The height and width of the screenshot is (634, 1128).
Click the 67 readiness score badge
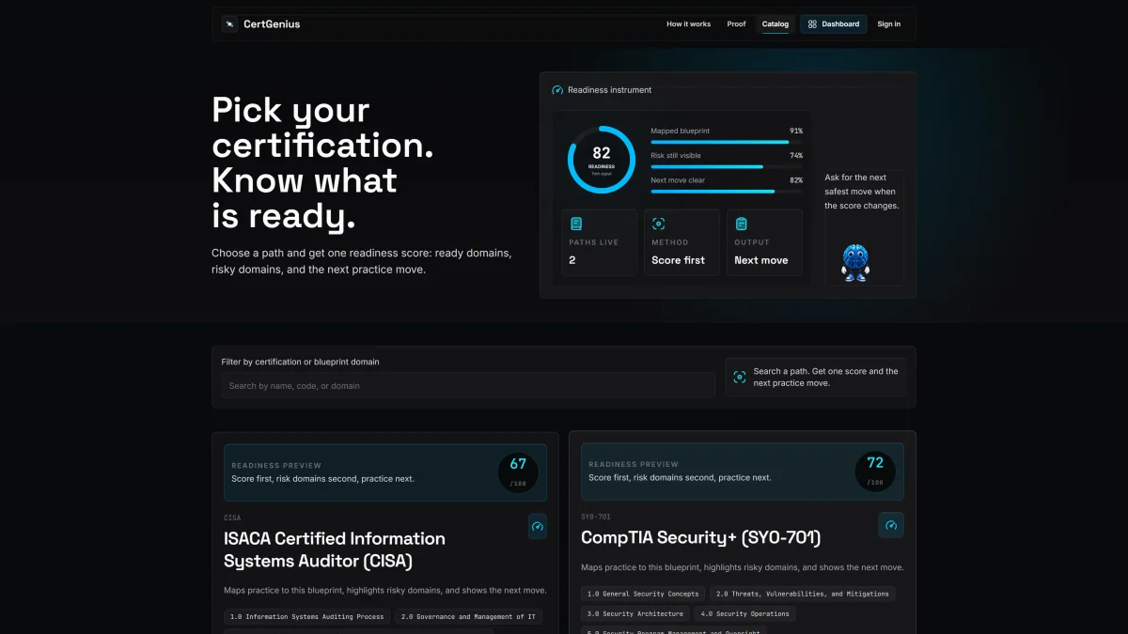pyautogui.click(x=518, y=472)
